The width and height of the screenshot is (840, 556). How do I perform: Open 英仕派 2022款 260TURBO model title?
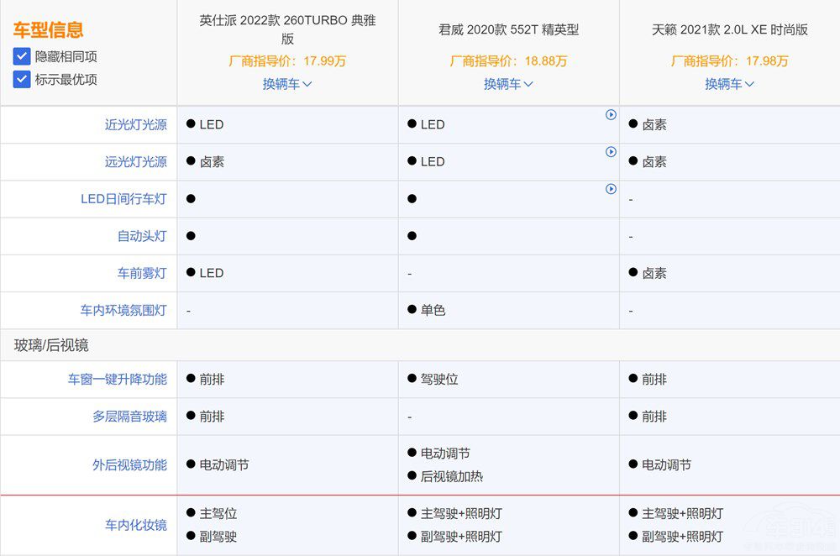click(287, 29)
